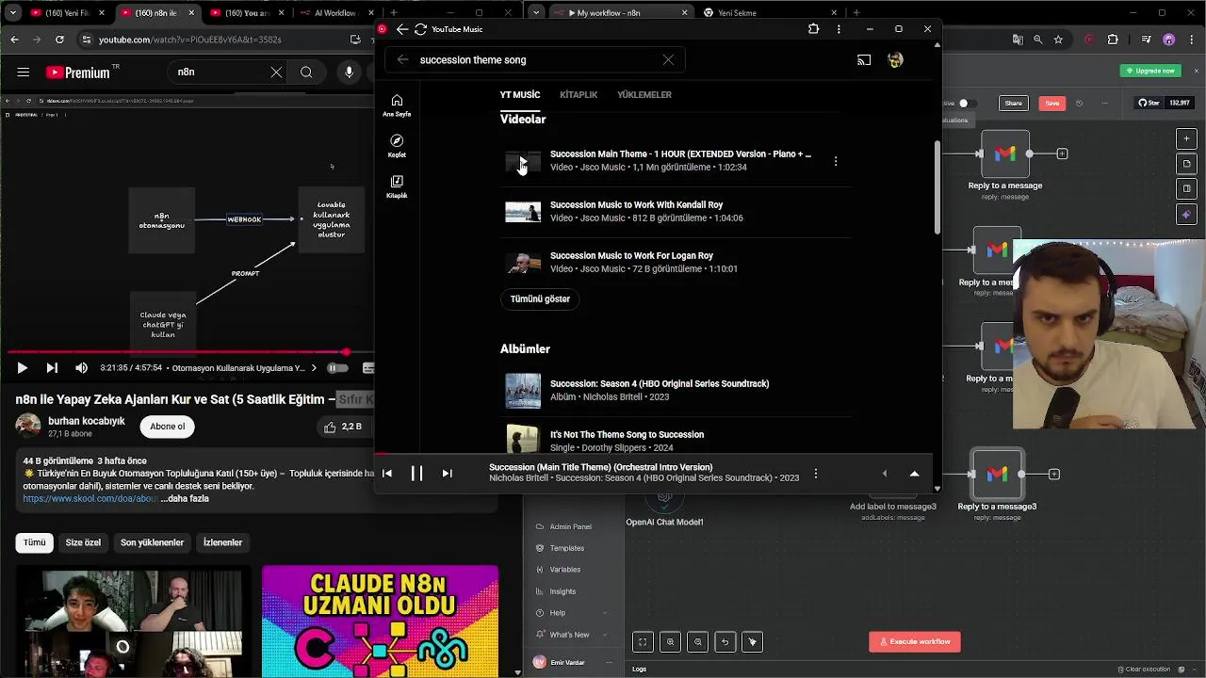This screenshot has height=678, width=1206.
Task: Clear the succession theme song search
Action: click(x=668, y=59)
